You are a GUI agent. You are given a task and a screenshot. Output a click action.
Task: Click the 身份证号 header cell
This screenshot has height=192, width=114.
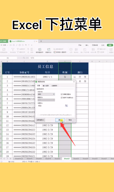(x=24, y=72)
